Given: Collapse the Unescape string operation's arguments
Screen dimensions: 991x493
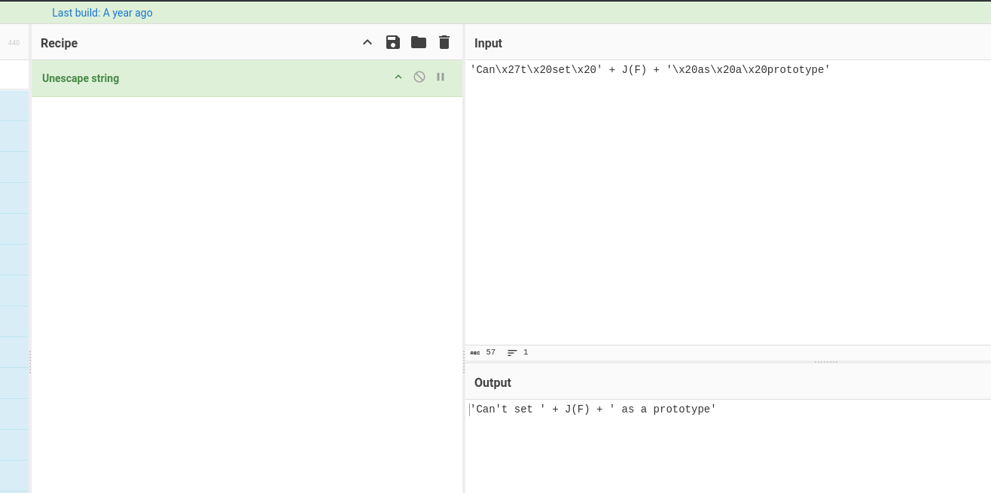Looking at the screenshot, I should point(398,78).
